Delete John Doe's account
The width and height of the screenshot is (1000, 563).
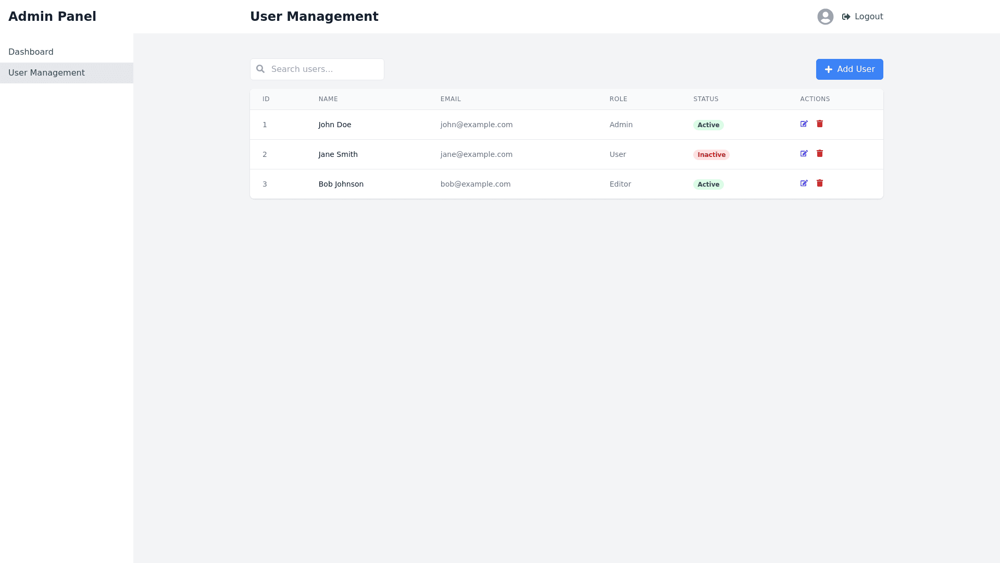[x=820, y=124]
